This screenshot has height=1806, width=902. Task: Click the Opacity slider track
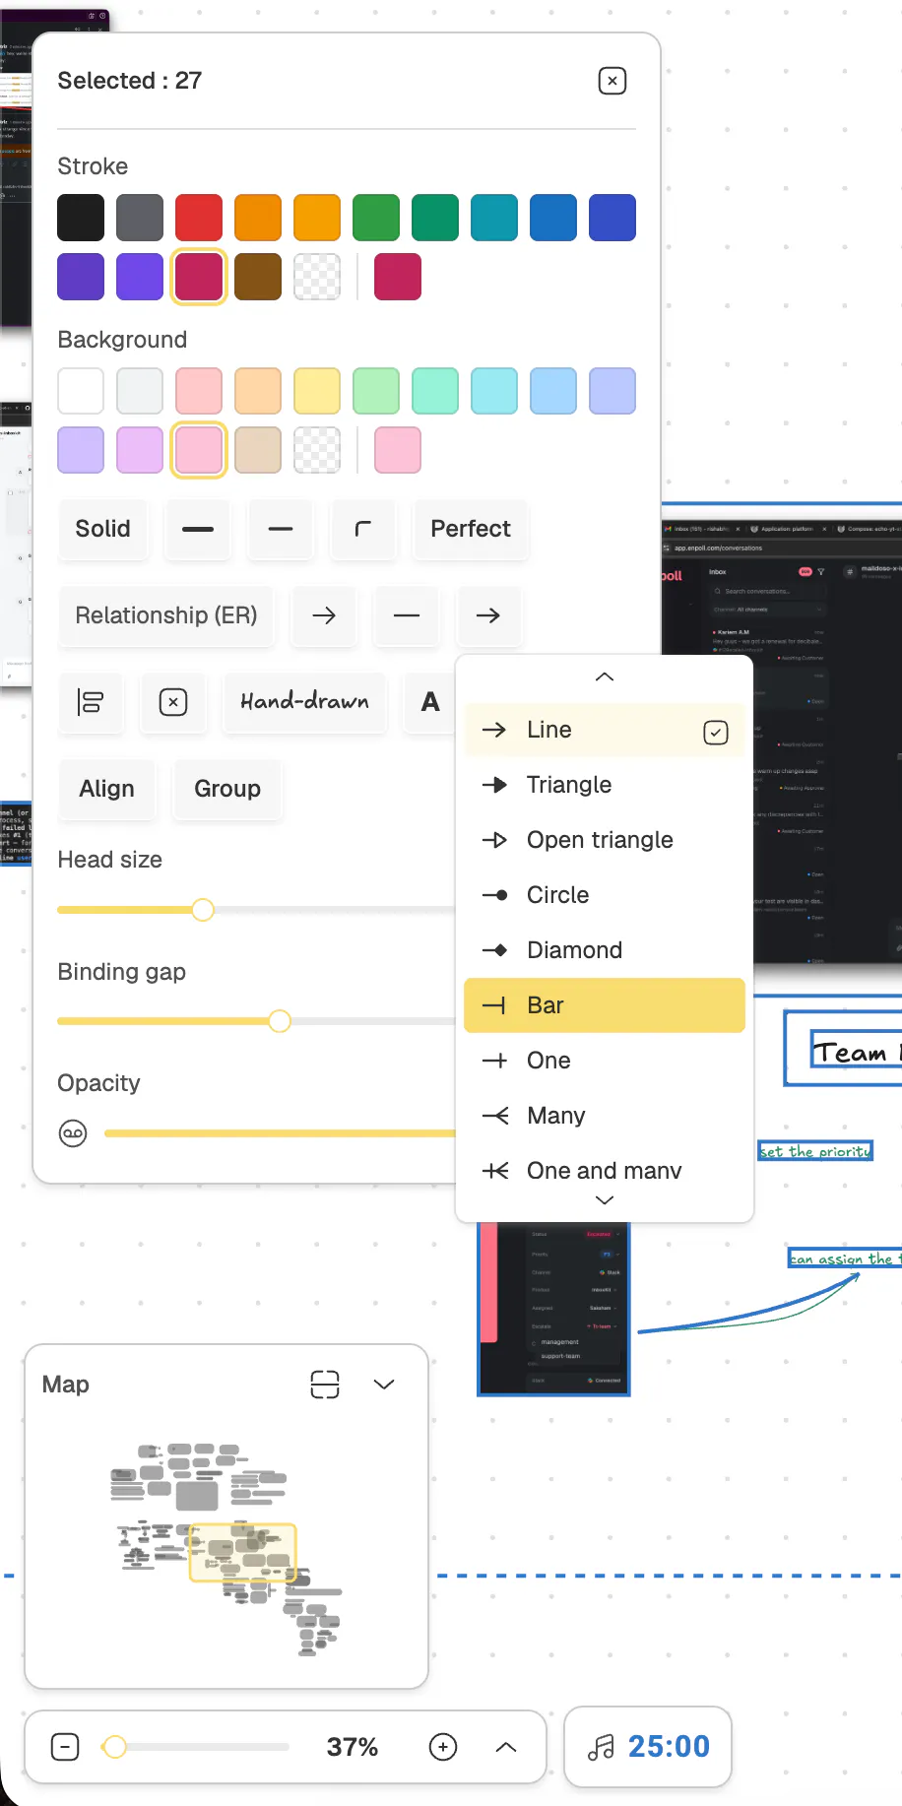[x=280, y=1133]
